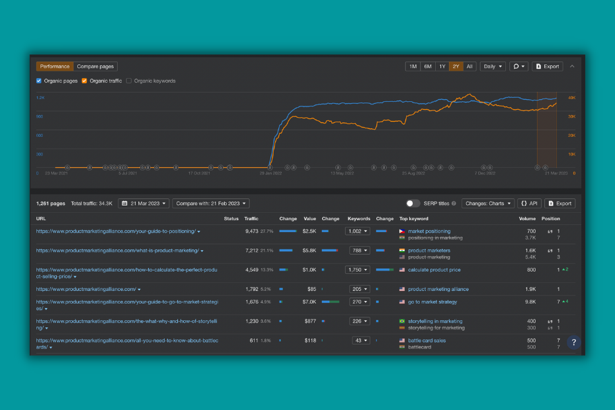Toggle the SERP titles switch
Viewport: 615px width, 410px height.
click(x=413, y=203)
